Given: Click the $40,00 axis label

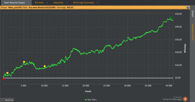Looking at the screenshot, I should (178, 27).
